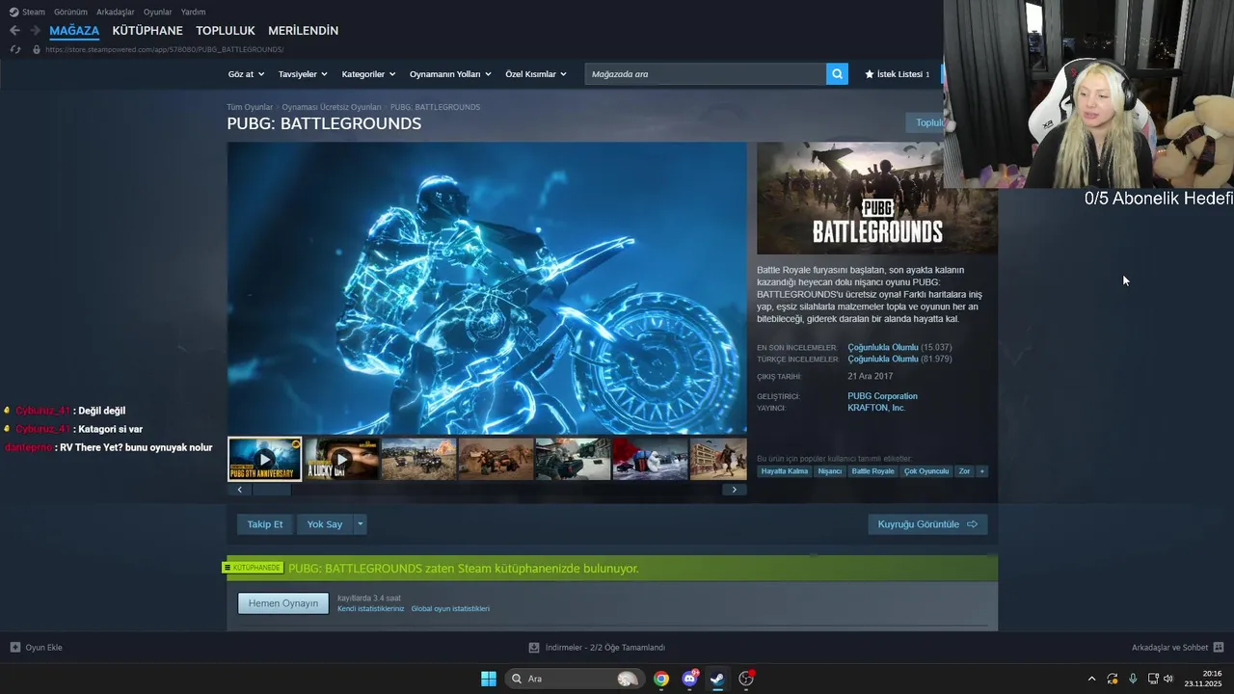Open the OBS taskbar icon with red badge
Screen dimensions: 1234x694
coord(746,679)
